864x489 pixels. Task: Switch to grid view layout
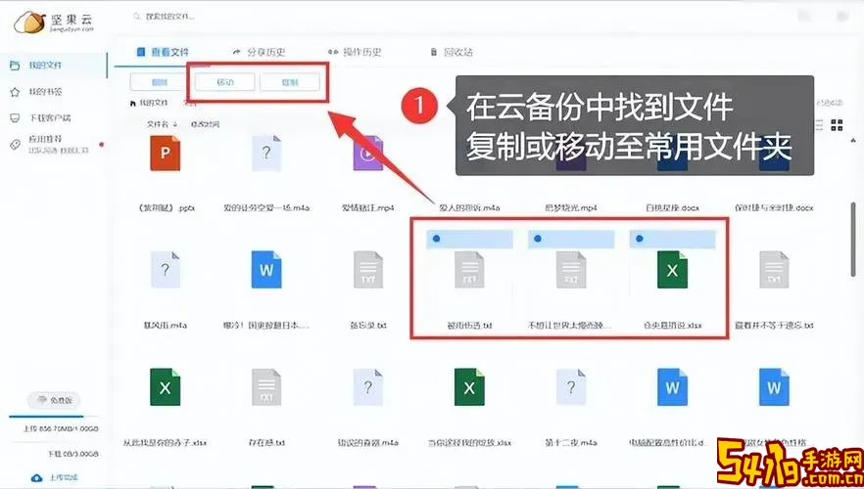[837, 125]
